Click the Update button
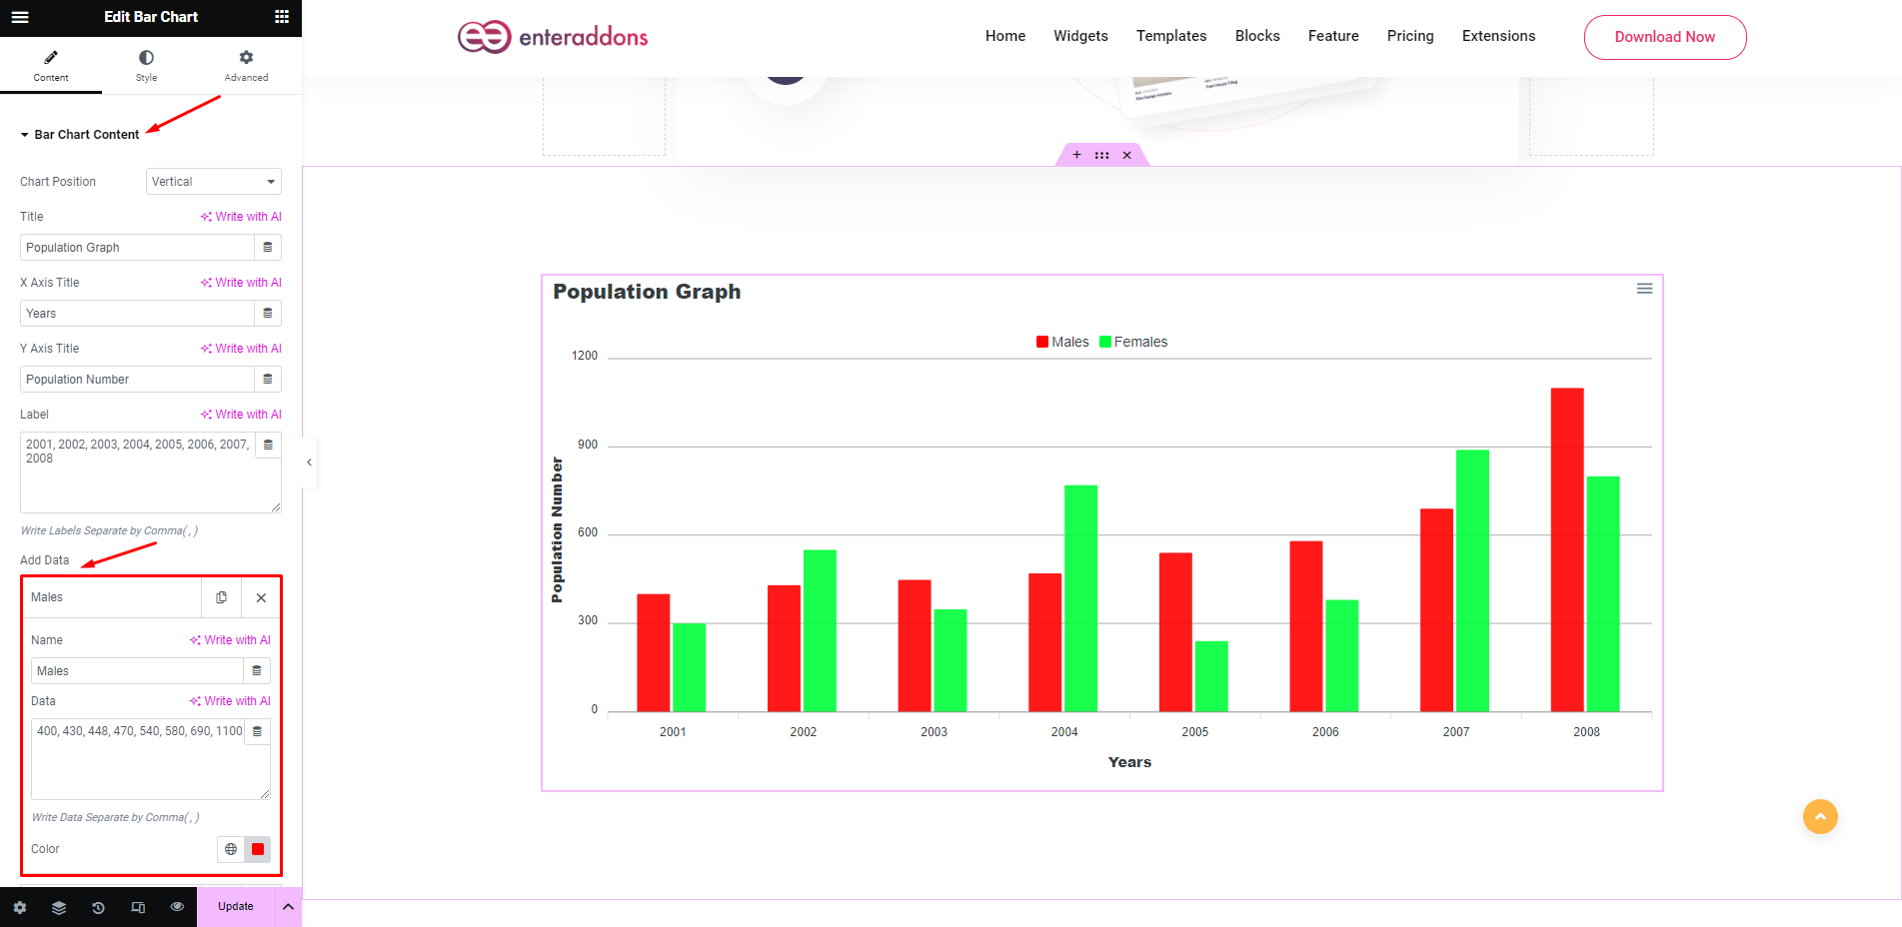Viewport: 1902px width, 927px height. (236, 907)
